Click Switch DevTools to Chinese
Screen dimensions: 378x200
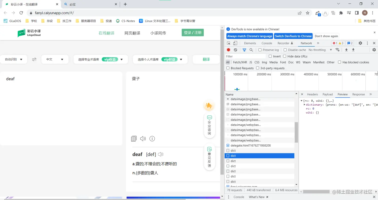pyautogui.click(x=293, y=36)
